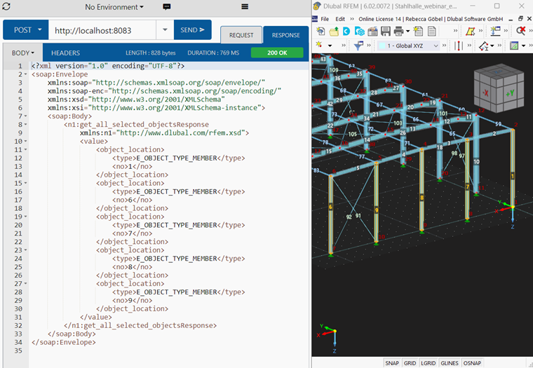Screen dimensions: 533x368
Task: Expand the menu overflow chevron after Edit
Action: pyautogui.click(x=352, y=19)
